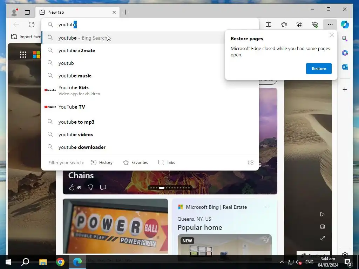Screen dimensions: 359x269
Task: Open Outlook sidebar icon
Action: pos(345,67)
